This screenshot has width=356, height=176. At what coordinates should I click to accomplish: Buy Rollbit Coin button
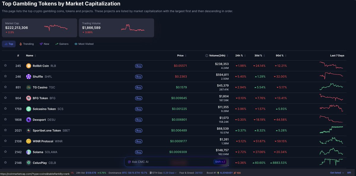click(x=139, y=66)
